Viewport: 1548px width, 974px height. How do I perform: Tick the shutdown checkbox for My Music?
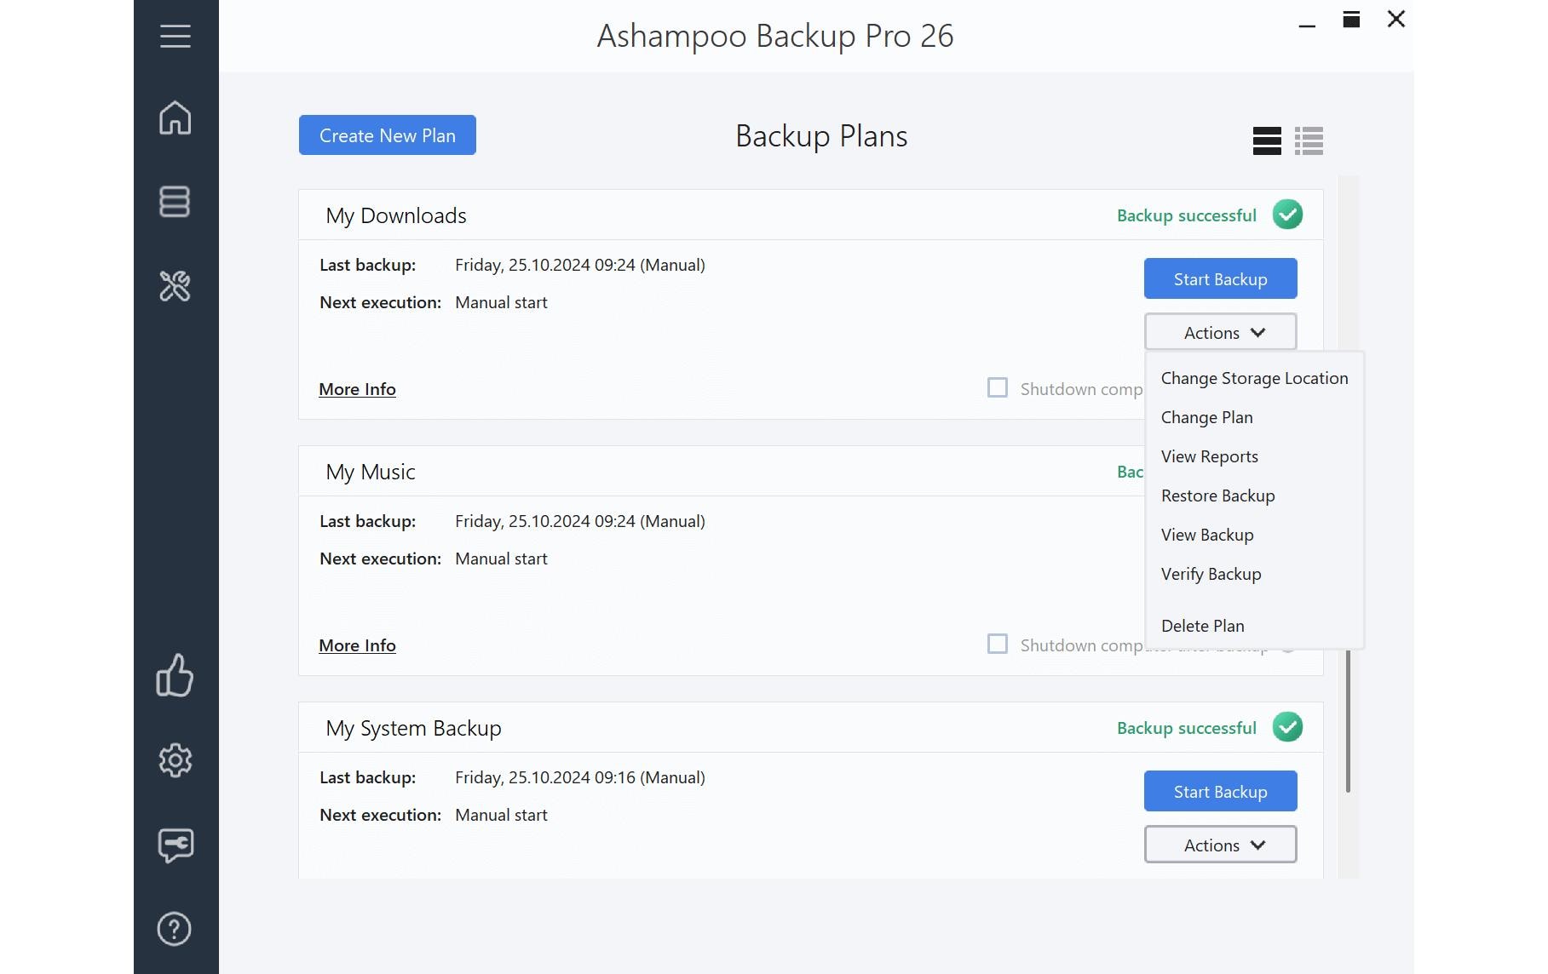[997, 645]
